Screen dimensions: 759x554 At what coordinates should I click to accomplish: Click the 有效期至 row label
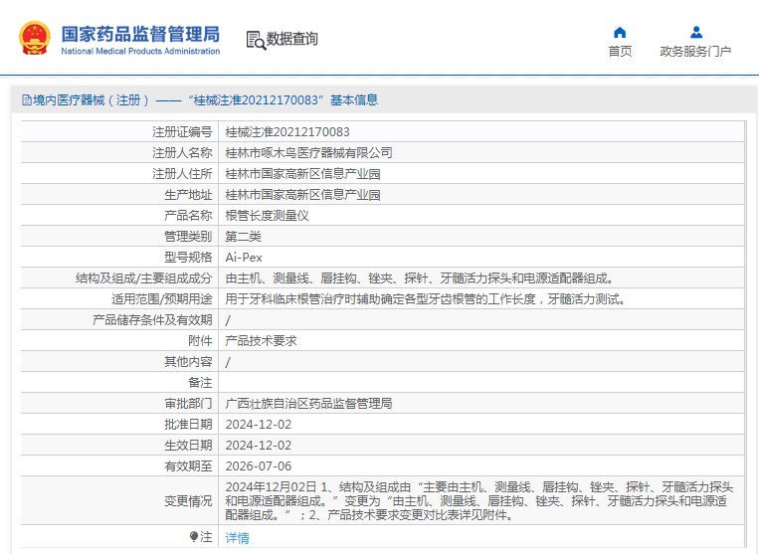188,465
